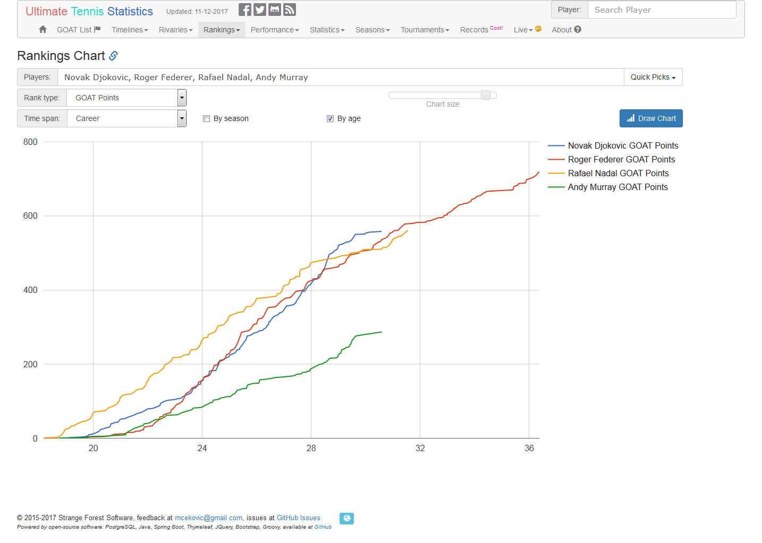Click the Search Player input field
This screenshot has height=543, width=762.
coord(662,10)
